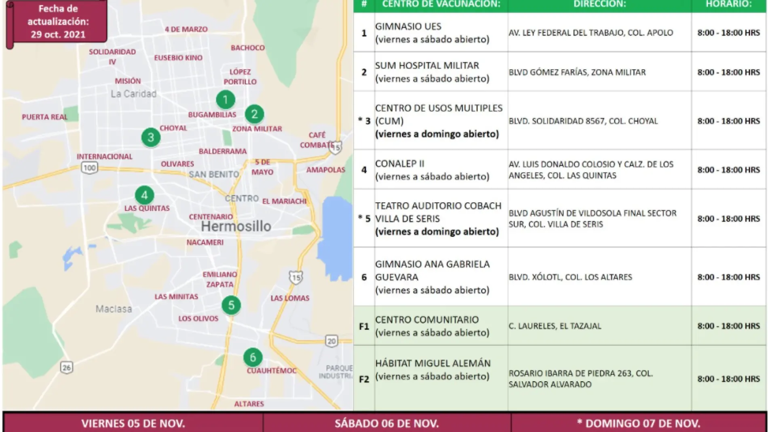
Task: Click the SAN BENITO map label
Action: [214, 174]
